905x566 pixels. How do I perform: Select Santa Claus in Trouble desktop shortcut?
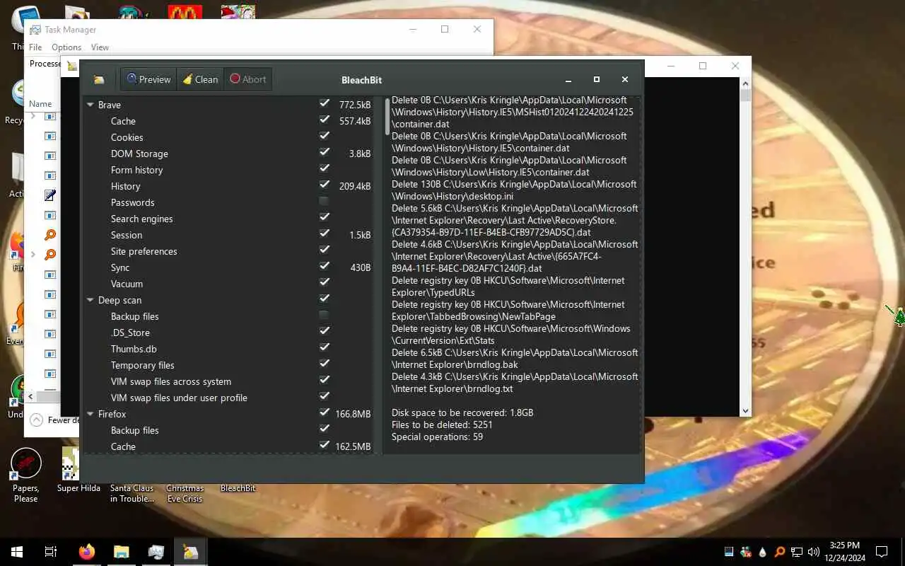[x=132, y=493]
